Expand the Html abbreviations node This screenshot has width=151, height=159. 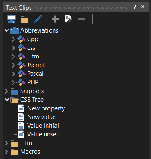(x=13, y=56)
